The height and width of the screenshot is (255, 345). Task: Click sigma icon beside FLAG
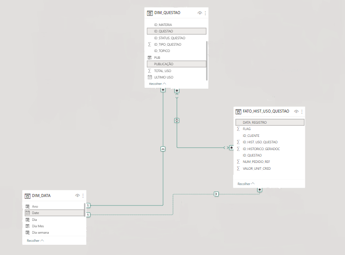238,129
